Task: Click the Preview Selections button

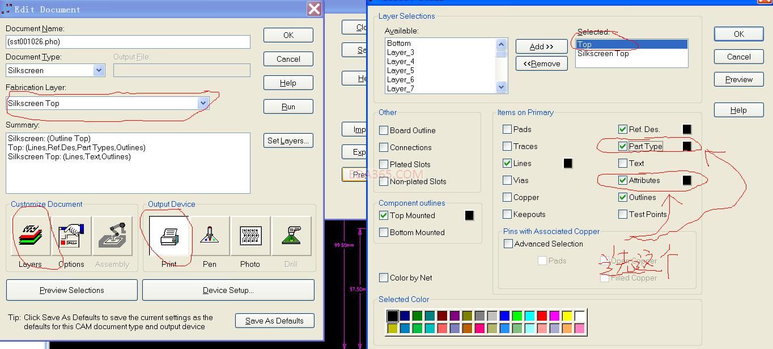Action: click(x=71, y=290)
